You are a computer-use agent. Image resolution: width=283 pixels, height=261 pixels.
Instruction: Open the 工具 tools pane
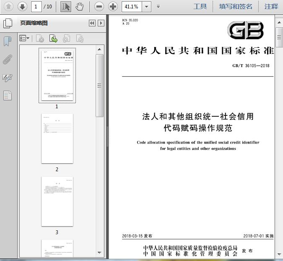tap(200, 6)
